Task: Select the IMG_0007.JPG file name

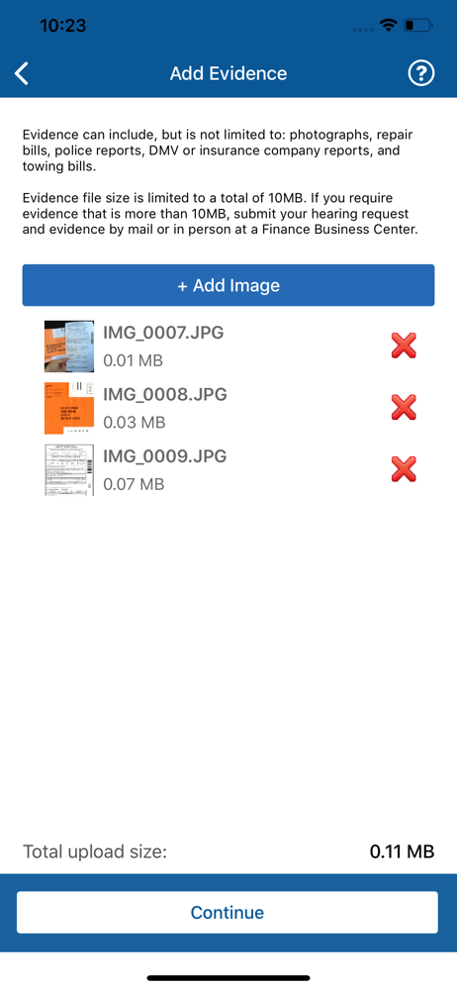Action: pyautogui.click(x=163, y=333)
